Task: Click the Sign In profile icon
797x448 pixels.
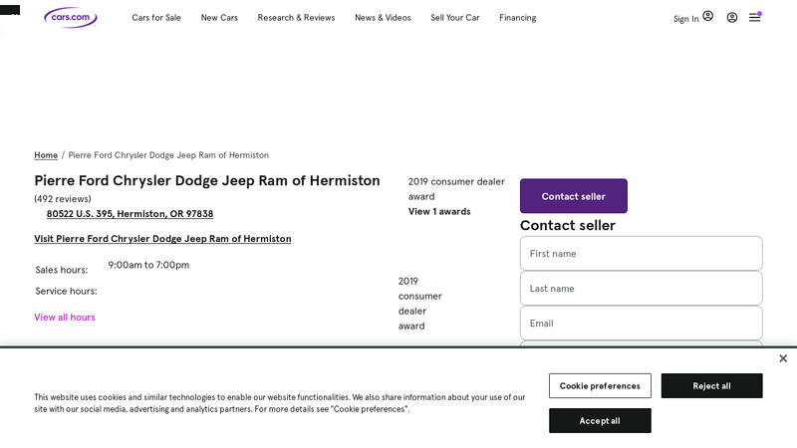Action: point(707,16)
